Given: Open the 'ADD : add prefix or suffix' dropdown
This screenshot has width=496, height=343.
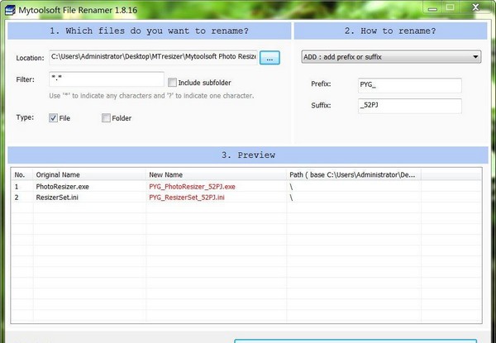Looking at the screenshot, I should [x=390, y=57].
